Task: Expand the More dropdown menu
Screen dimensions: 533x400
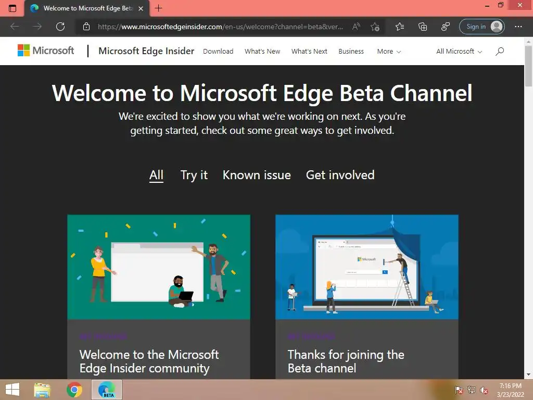Action: pos(389,52)
